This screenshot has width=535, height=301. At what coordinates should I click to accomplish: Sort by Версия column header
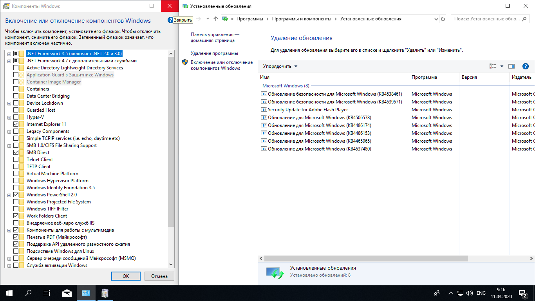484,77
